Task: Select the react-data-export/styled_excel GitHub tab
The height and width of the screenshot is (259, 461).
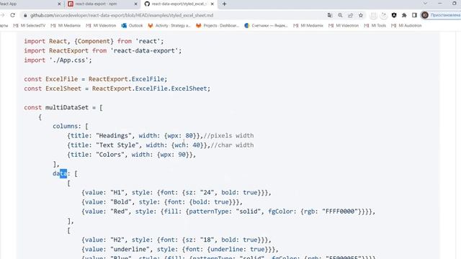Action: point(179,4)
